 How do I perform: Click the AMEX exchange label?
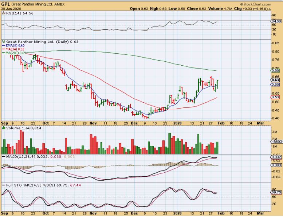59,4
